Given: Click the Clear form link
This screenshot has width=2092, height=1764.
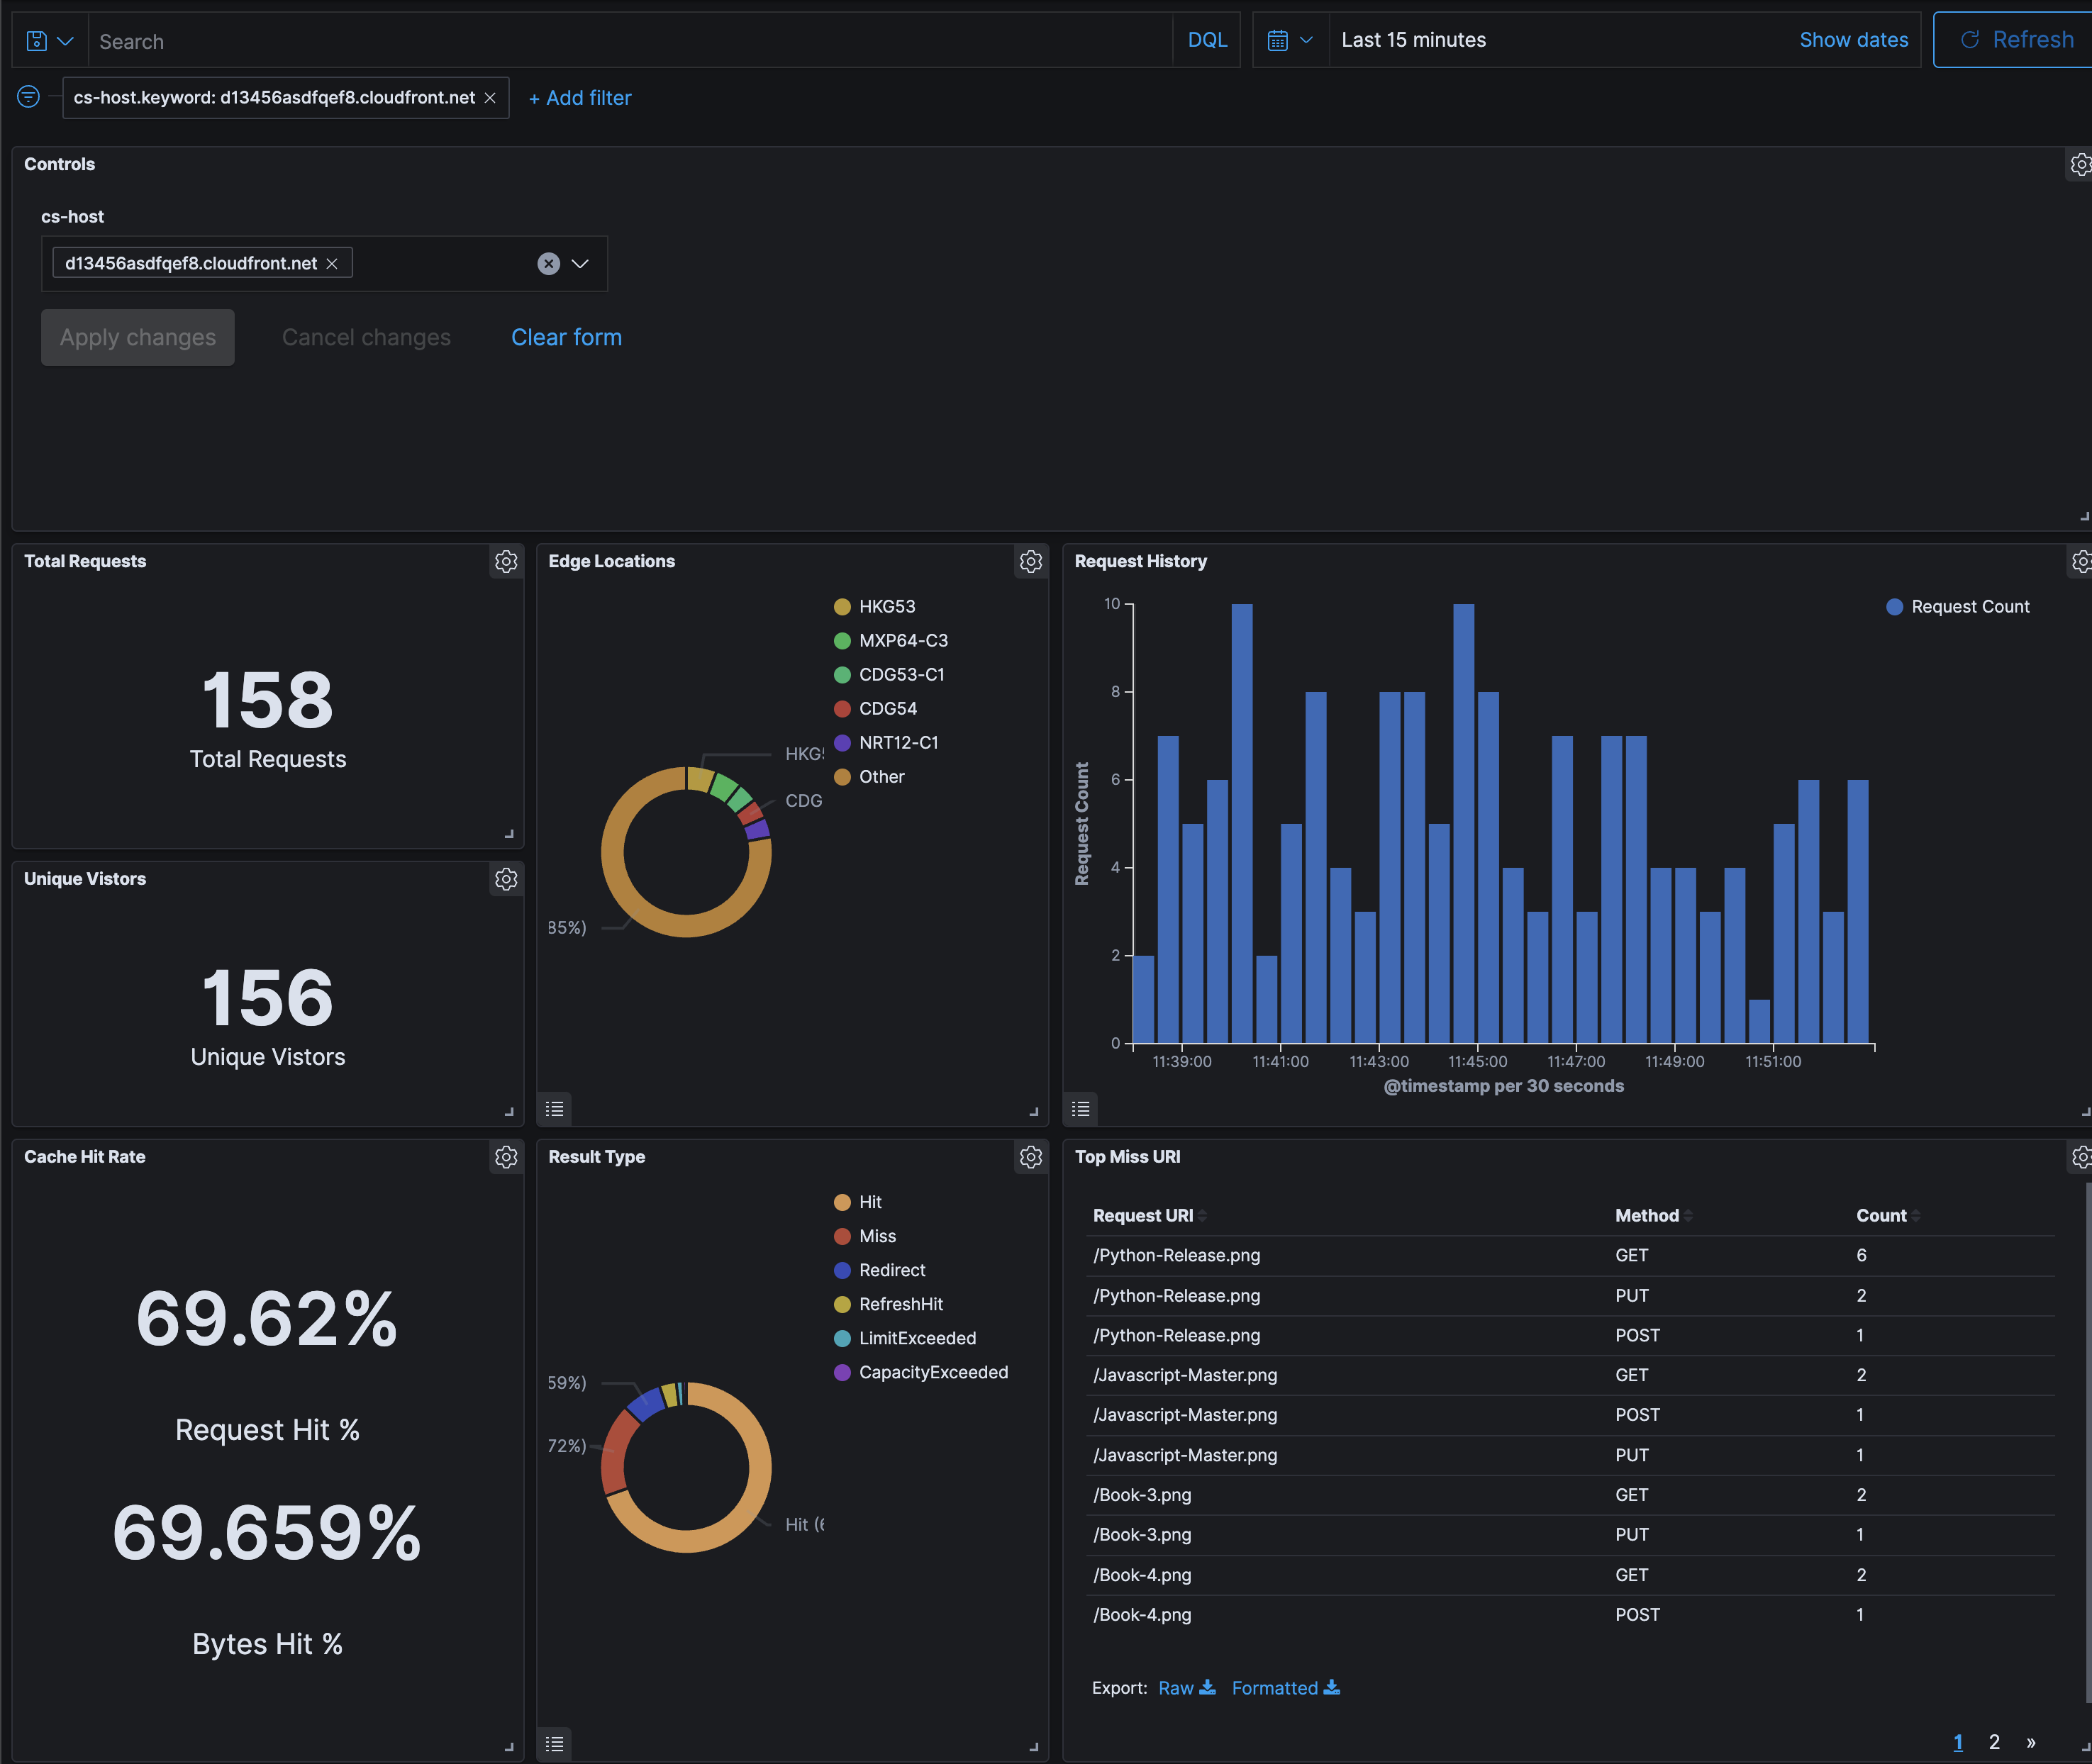Looking at the screenshot, I should (x=566, y=337).
